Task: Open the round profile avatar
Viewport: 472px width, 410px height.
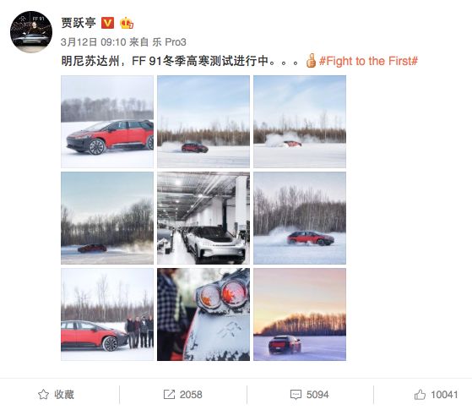Action: [31, 32]
